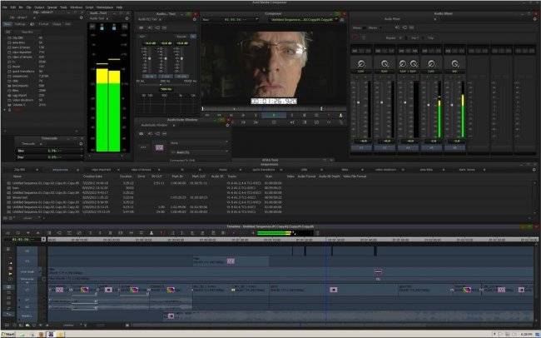Image resolution: width=541 pixels, height=338 pixels.
Task: Click the purple plug-in activate icon in AudioSuite
Action: pyautogui.click(x=159, y=147)
